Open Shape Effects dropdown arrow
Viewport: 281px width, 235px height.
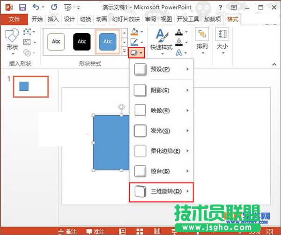[141, 53]
